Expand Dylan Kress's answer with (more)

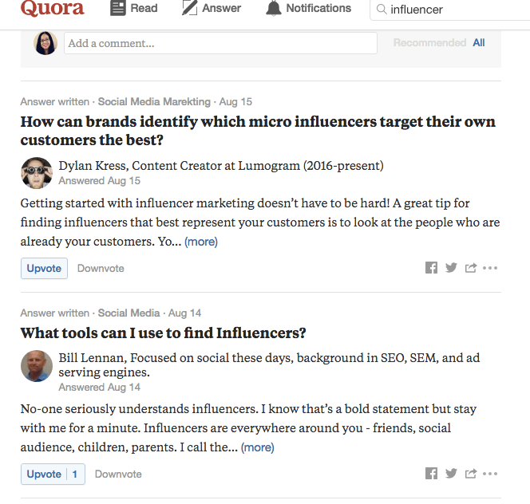(201, 242)
